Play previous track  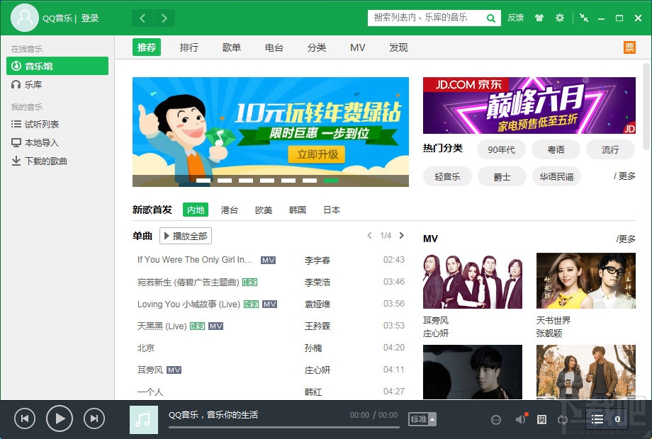coord(25,418)
